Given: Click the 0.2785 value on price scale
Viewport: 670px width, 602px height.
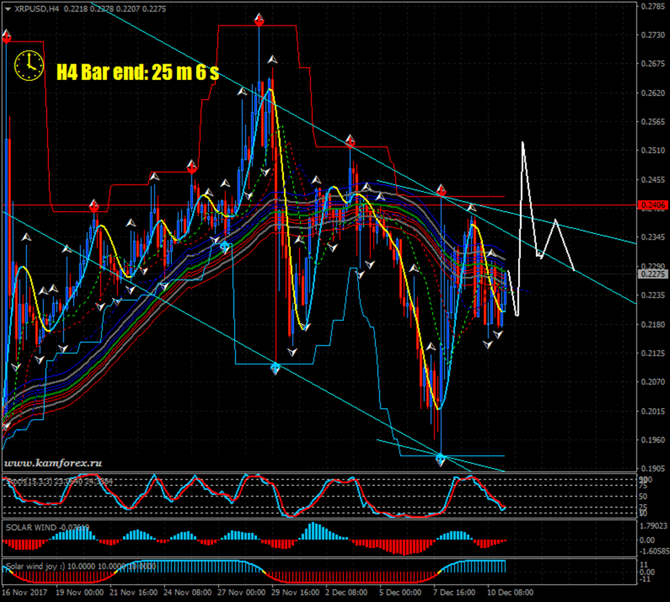Looking at the screenshot, I should tap(652, 6).
